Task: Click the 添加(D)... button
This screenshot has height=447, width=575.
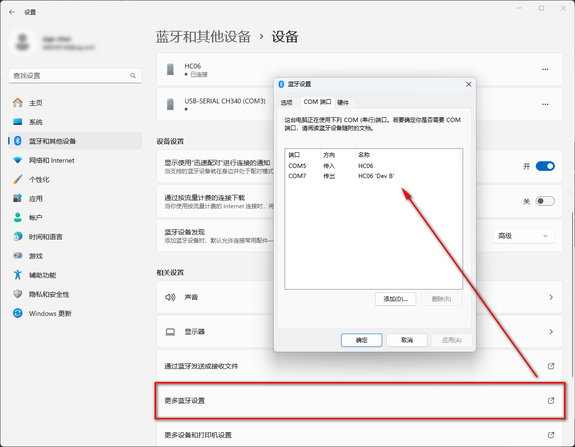Action: (395, 299)
